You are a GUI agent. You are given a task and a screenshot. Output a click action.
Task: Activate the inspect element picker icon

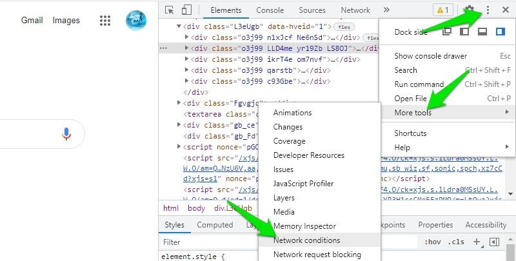pyautogui.click(x=170, y=10)
